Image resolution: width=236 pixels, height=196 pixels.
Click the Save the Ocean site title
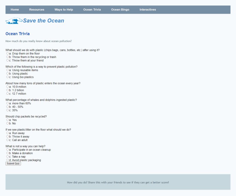pos(43,21)
